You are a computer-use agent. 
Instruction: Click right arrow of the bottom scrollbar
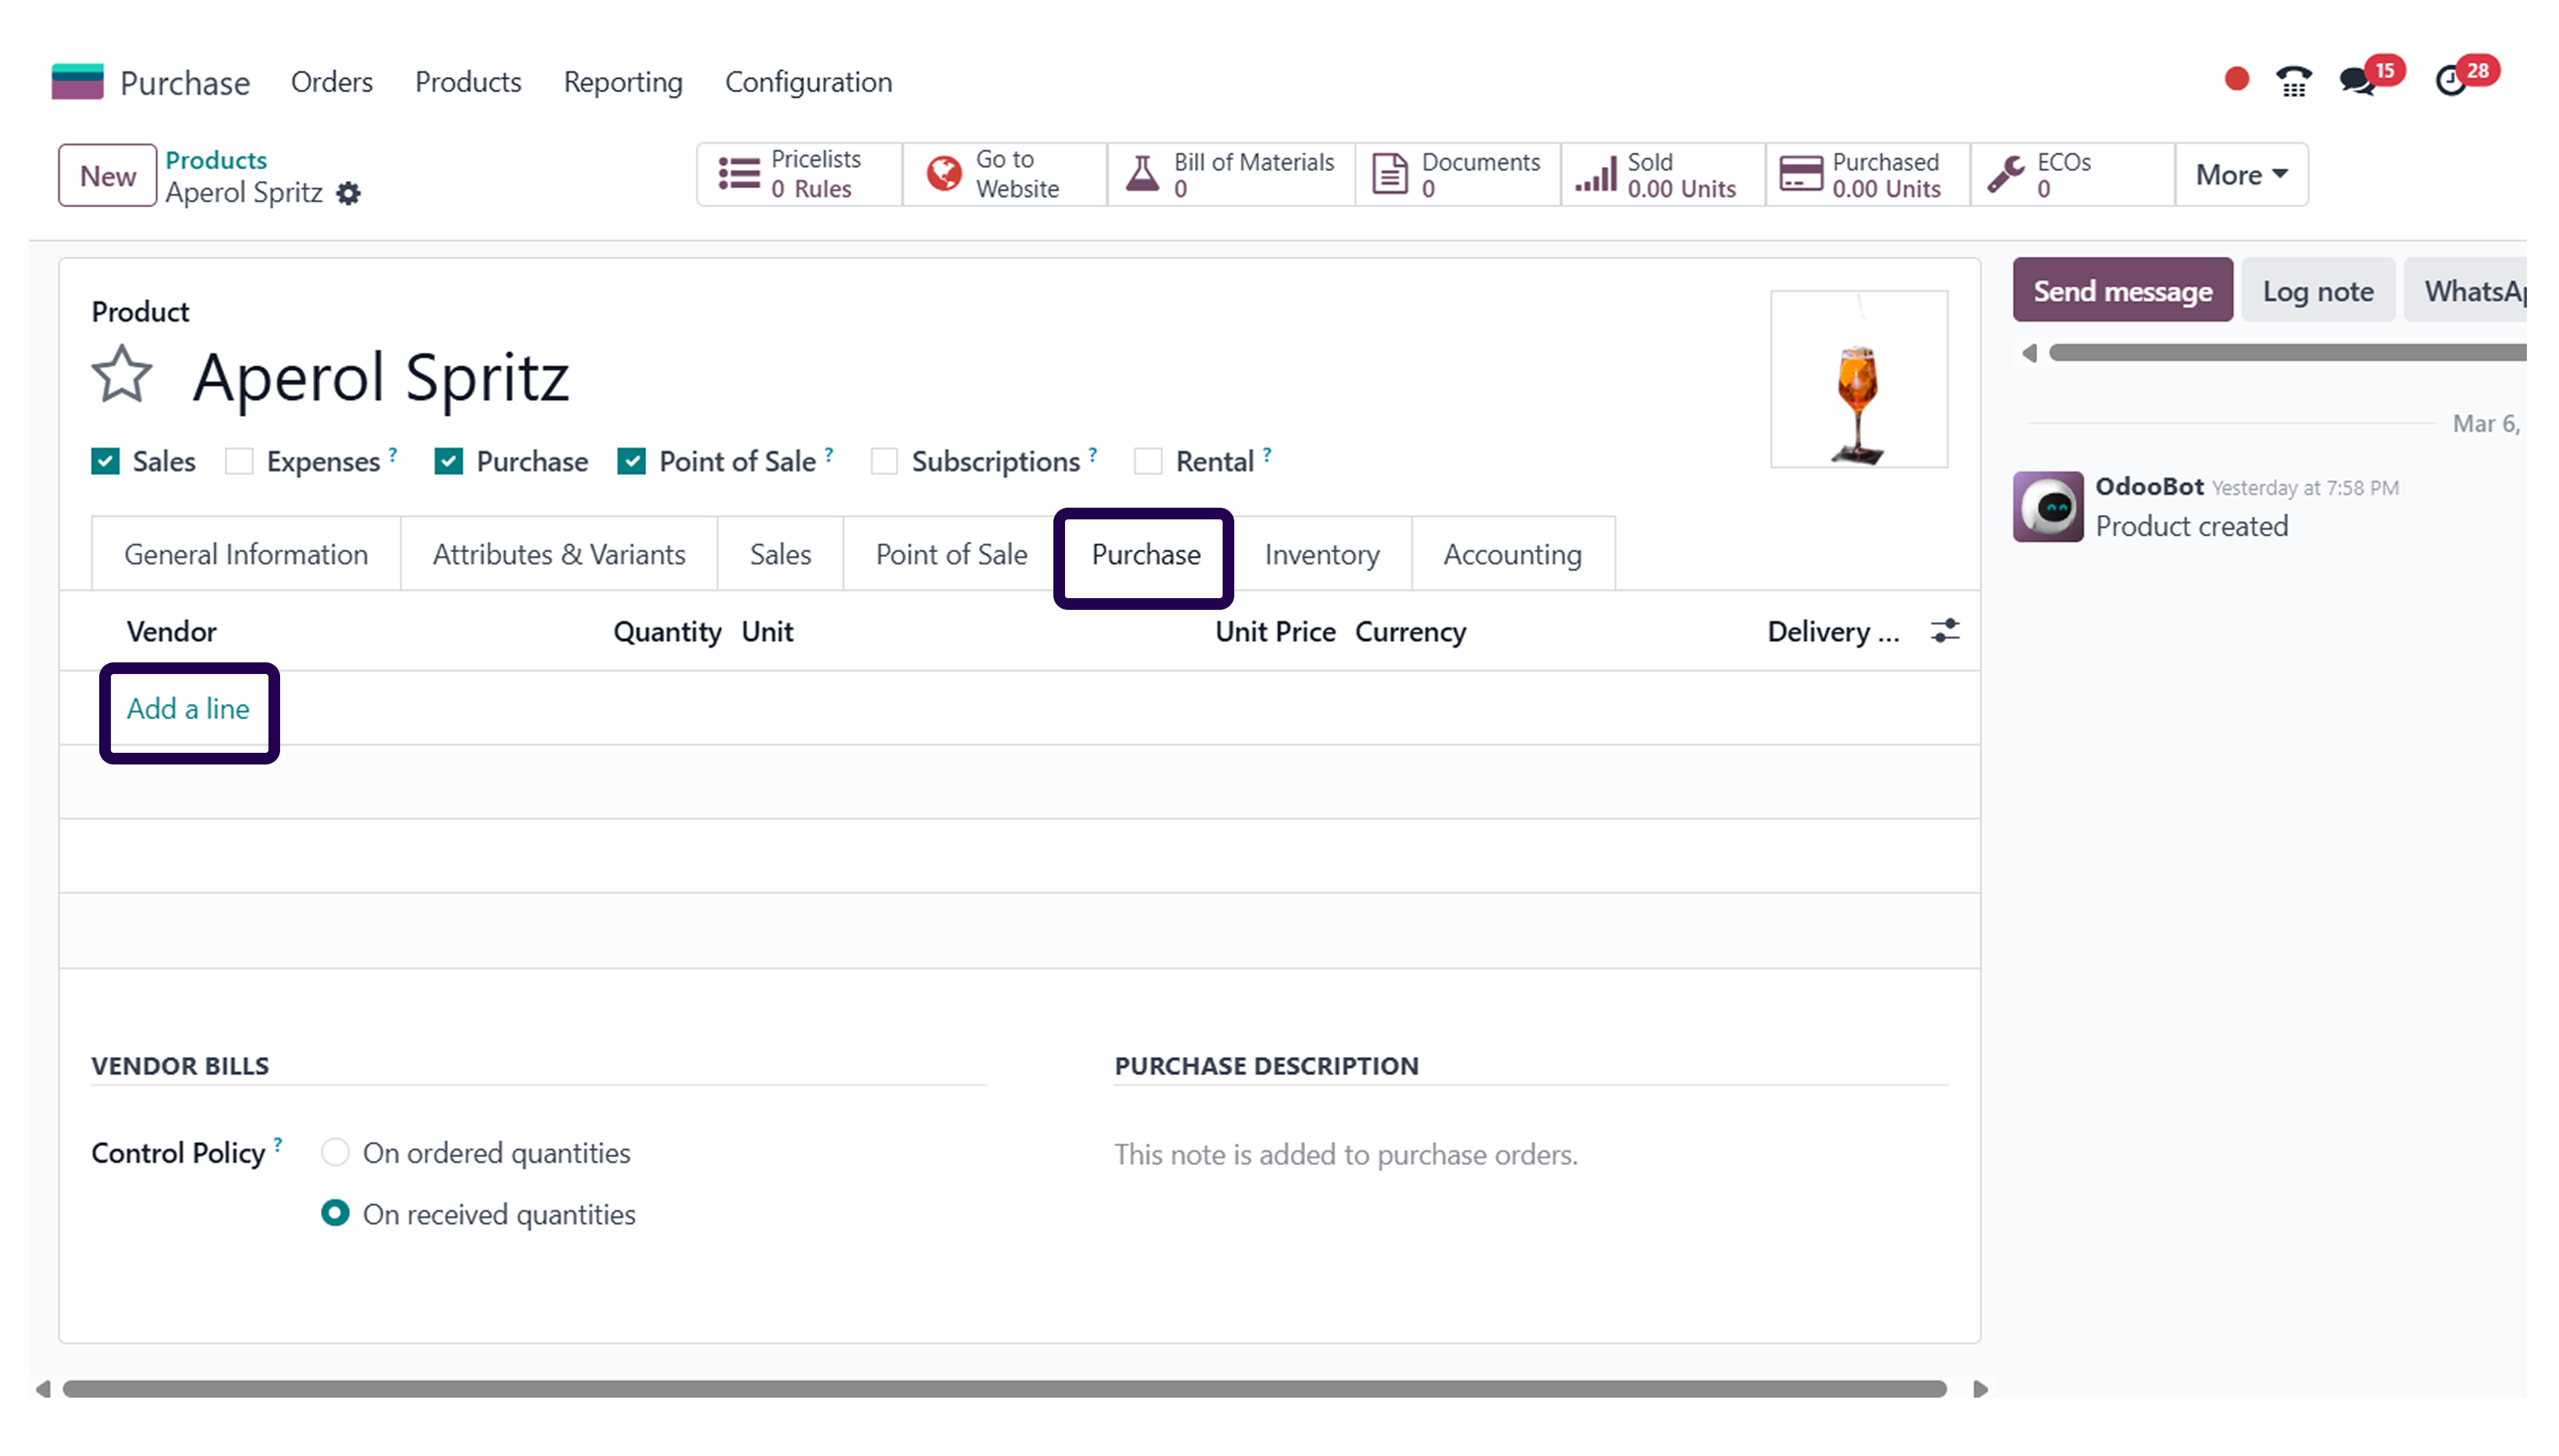tap(1979, 1389)
